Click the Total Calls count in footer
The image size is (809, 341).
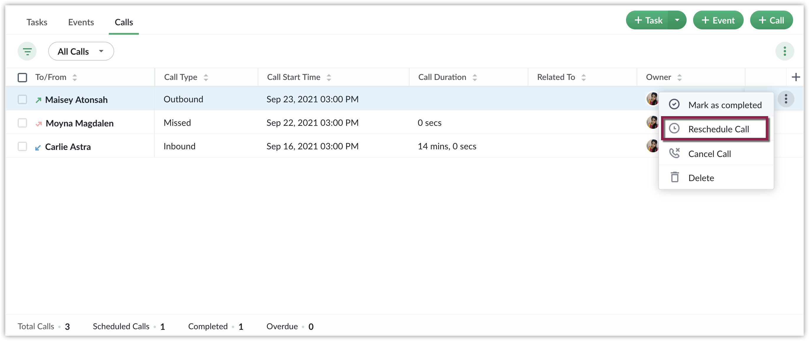click(67, 327)
